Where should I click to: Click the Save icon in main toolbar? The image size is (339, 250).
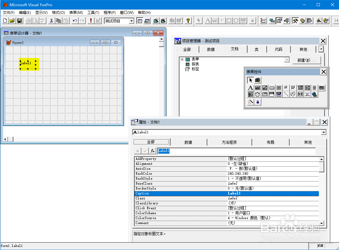click(x=19, y=21)
